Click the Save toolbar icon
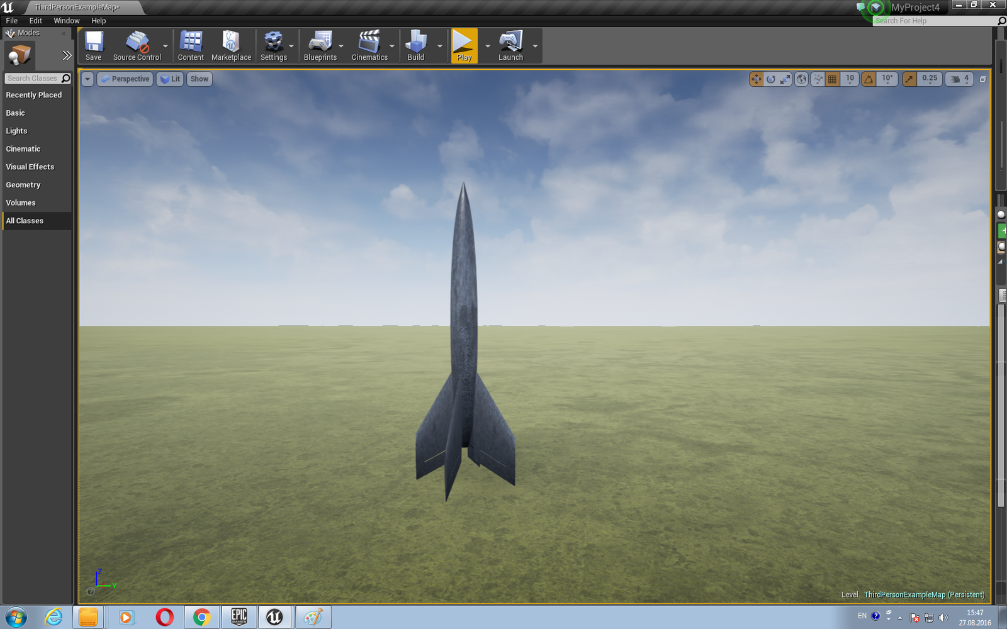Viewport: 1007px width, 629px height. coord(94,46)
